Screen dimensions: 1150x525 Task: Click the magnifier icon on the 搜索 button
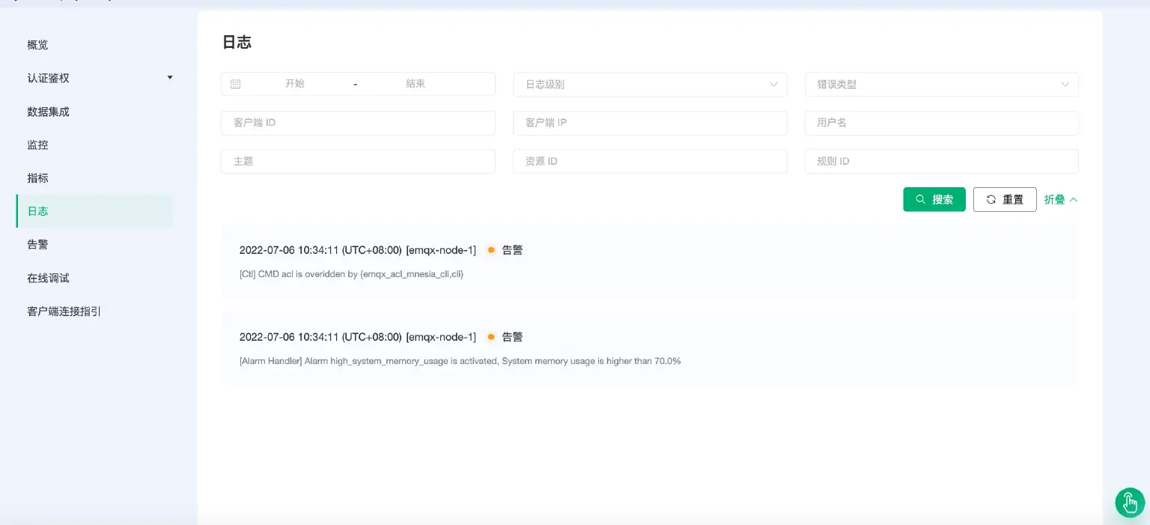click(x=921, y=199)
